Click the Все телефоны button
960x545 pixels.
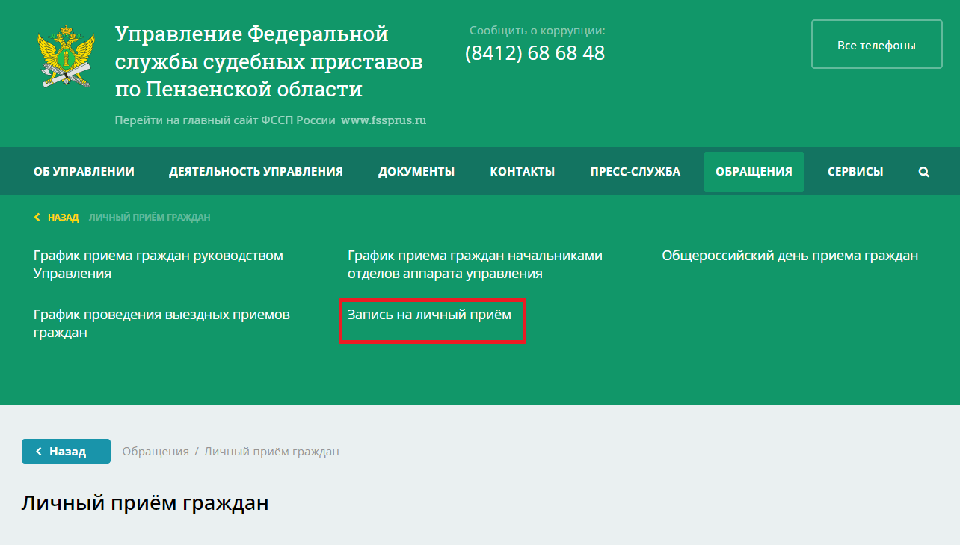(876, 45)
